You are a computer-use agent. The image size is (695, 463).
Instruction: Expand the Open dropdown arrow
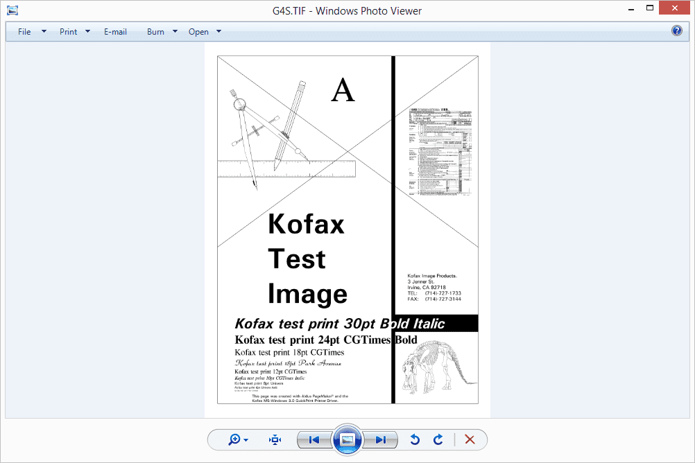[219, 31]
